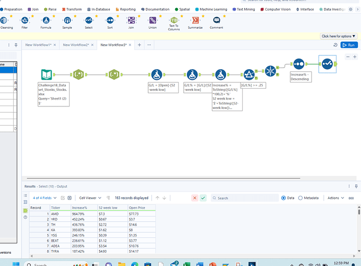Select the G/L Formula node
Screen dimensions: 361x266
157,74
